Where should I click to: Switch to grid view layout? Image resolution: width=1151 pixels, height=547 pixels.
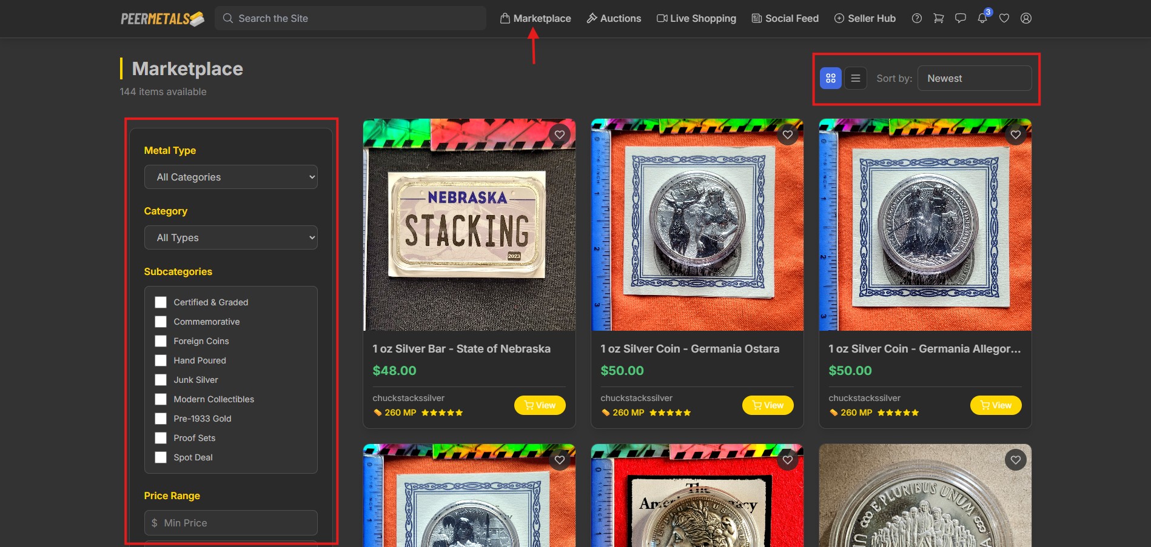point(831,78)
